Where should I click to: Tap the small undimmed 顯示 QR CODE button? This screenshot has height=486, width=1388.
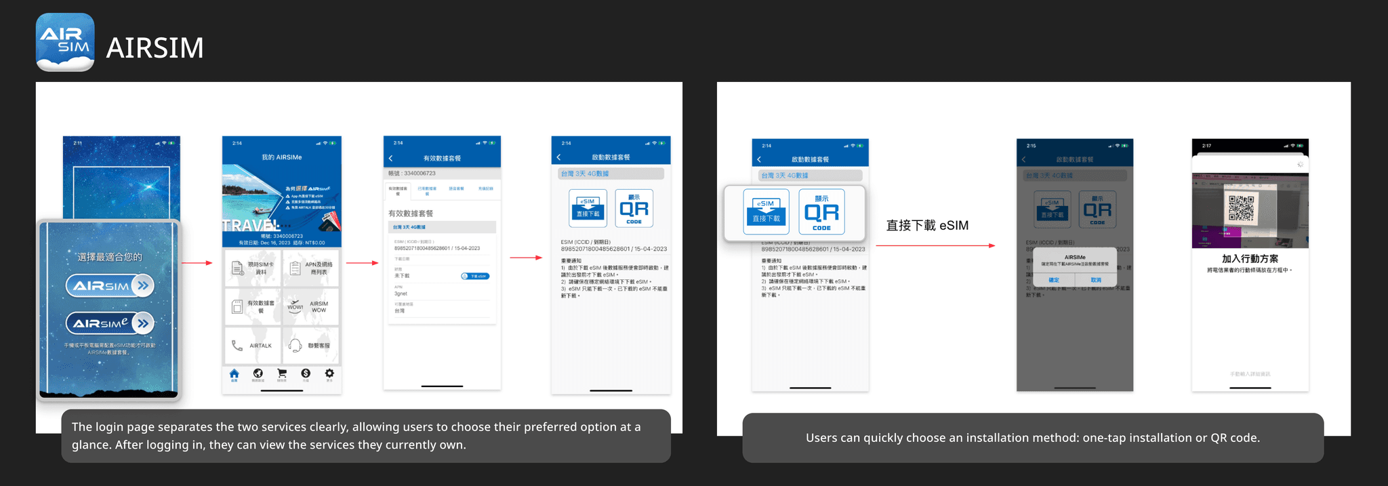point(634,208)
